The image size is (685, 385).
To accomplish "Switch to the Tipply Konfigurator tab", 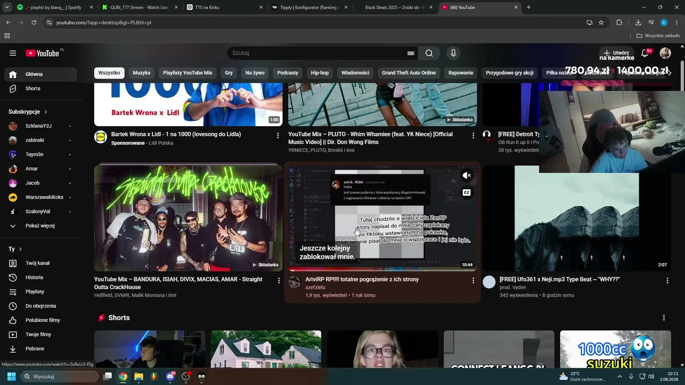I will point(310,7).
